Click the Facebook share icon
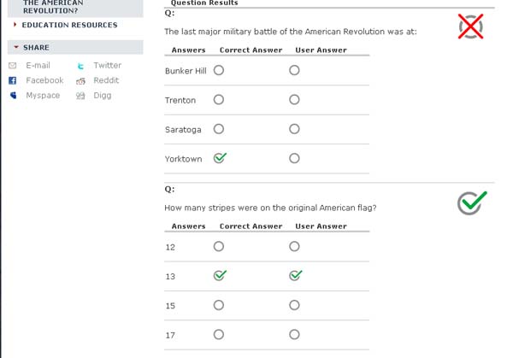 [12, 81]
